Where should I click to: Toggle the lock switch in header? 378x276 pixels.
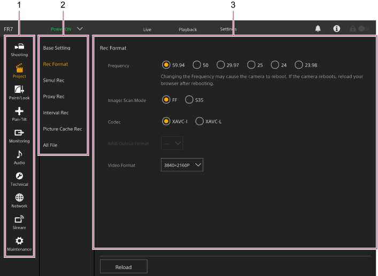(364, 29)
